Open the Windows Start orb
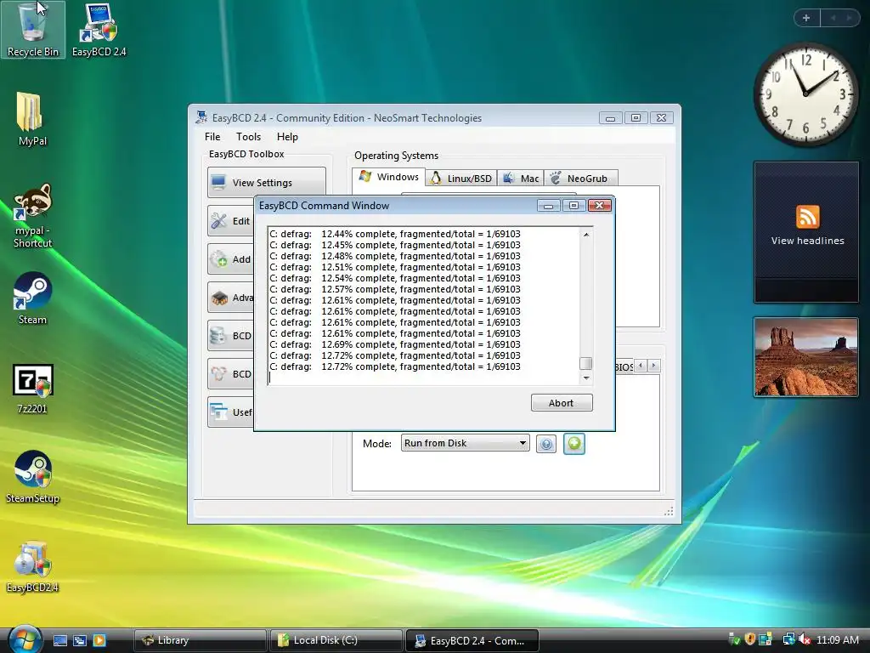Screen dimensions: 870x653 click(x=24, y=639)
